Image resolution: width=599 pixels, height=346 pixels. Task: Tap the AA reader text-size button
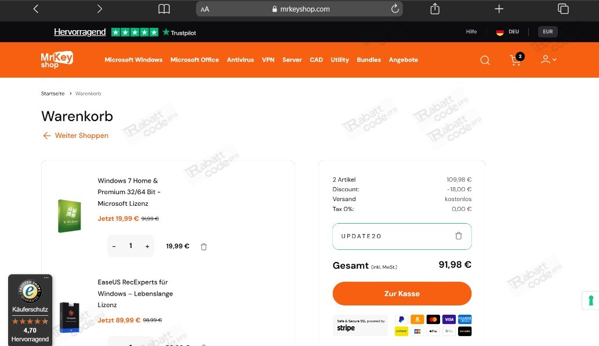click(x=205, y=9)
